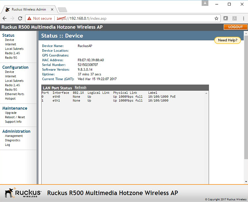This screenshot has height=202, width=248.
Task: Click the browser back arrow
Action: [x=5, y=18]
